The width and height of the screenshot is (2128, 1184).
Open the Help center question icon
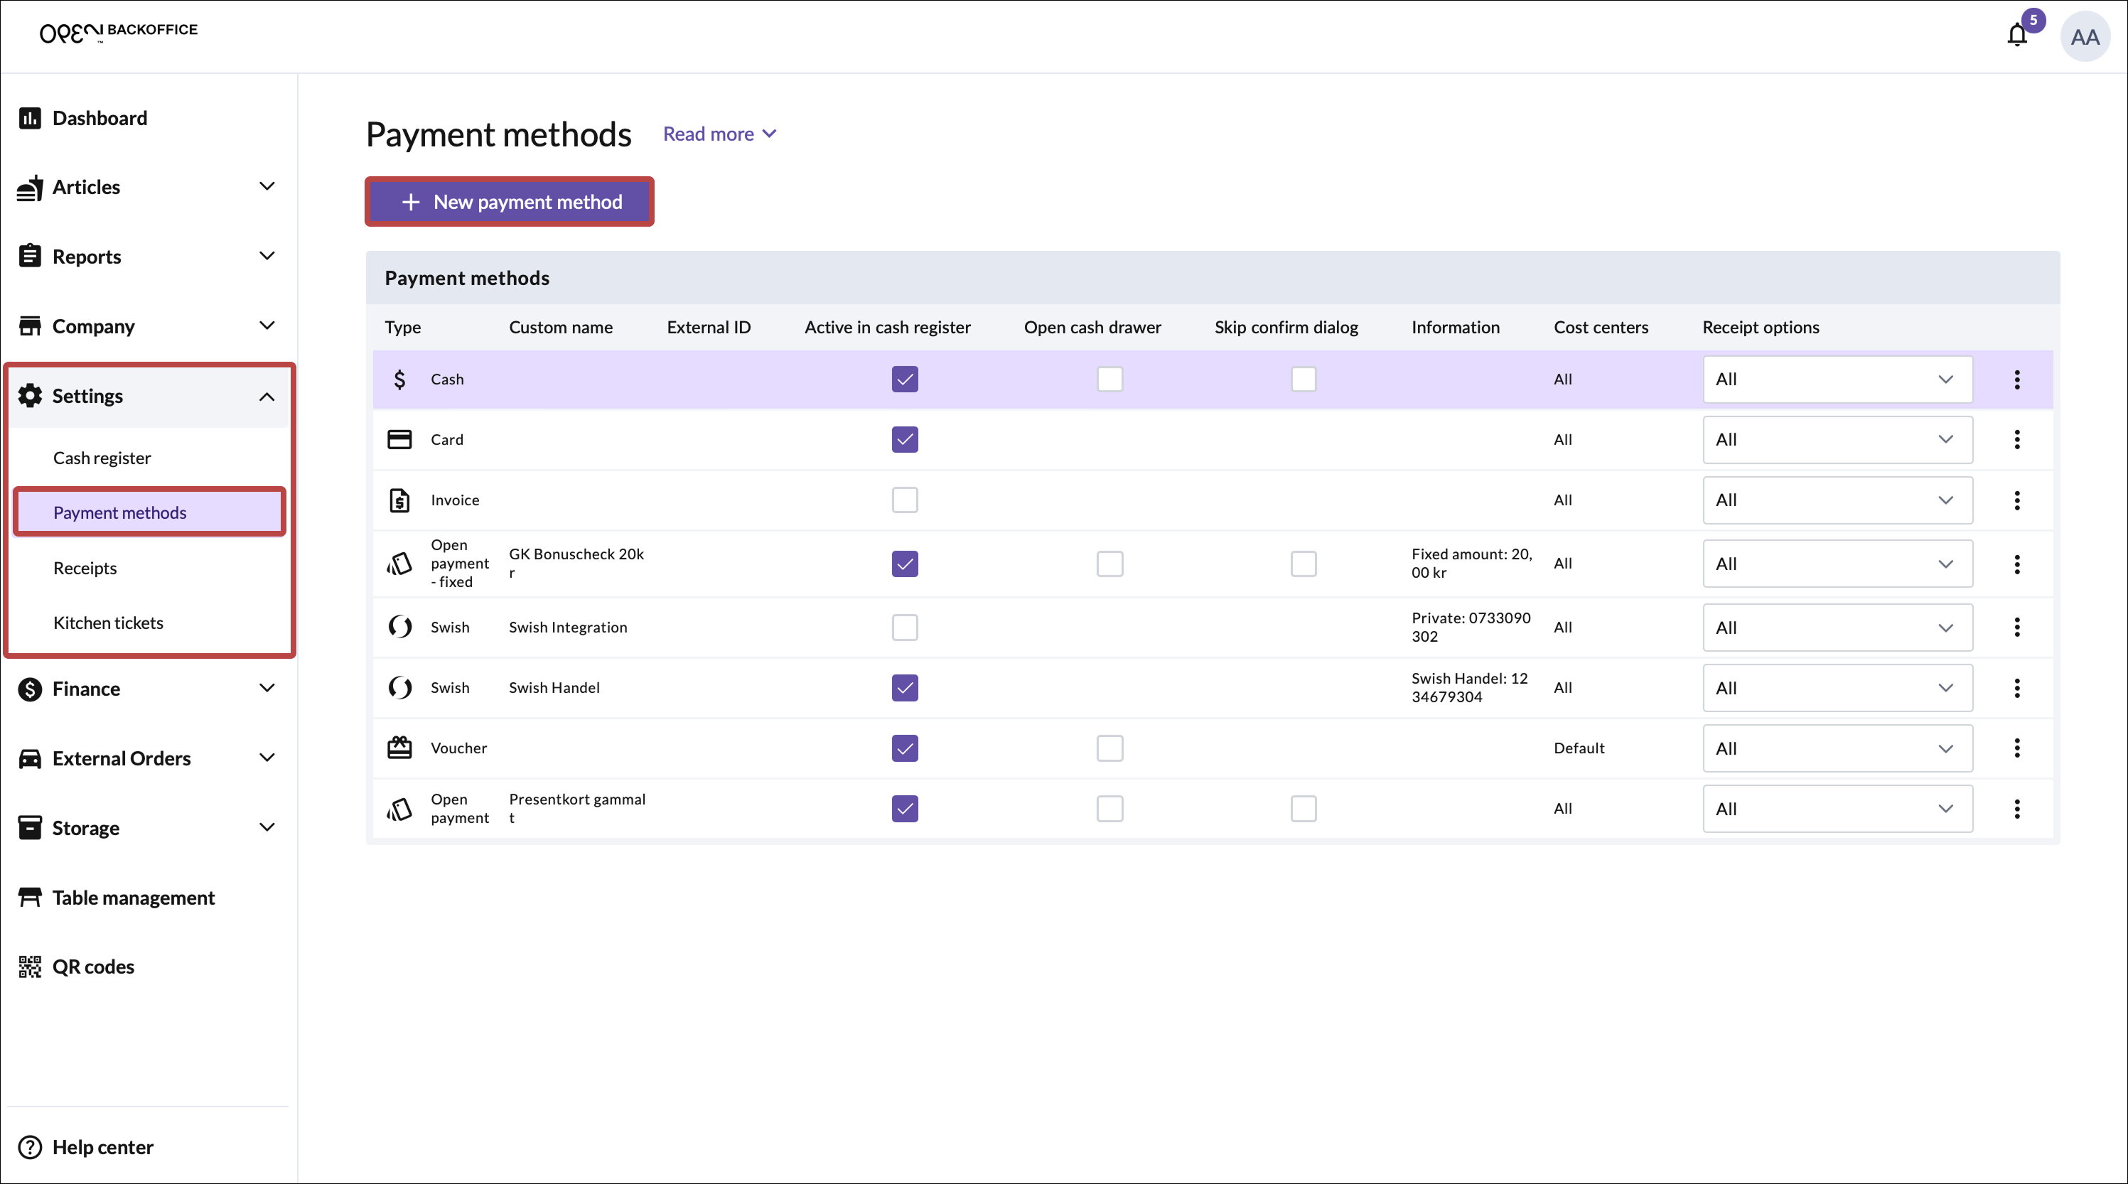pos(30,1147)
